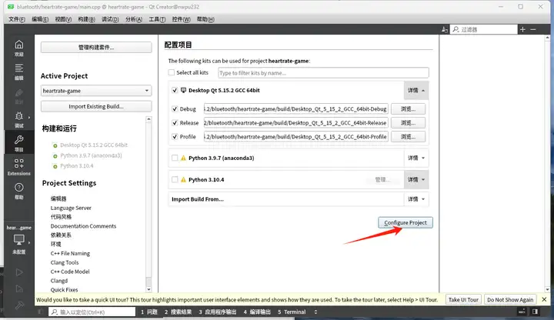The image size is (554, 320).
Task: Open the Extensions mode
Action: [19, 167]
